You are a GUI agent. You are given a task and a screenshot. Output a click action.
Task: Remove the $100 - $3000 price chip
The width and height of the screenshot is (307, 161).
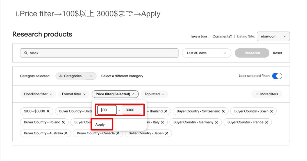coord(48,111)
